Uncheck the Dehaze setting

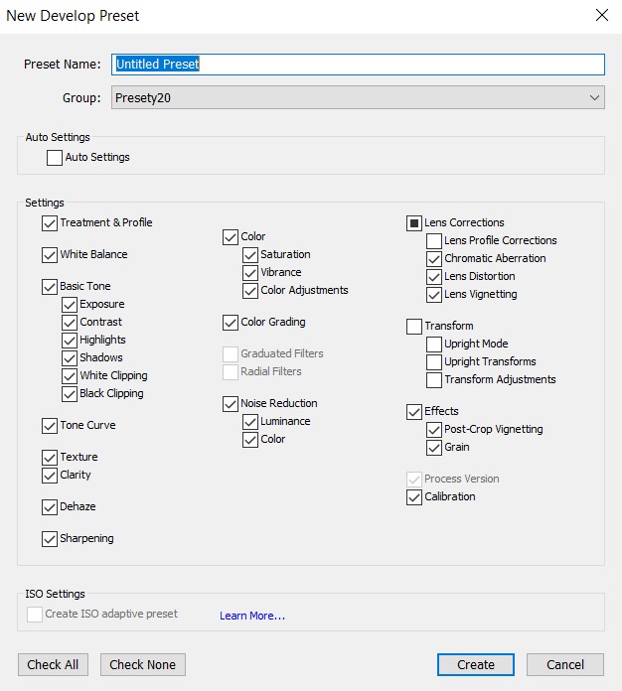pos(50,507)
